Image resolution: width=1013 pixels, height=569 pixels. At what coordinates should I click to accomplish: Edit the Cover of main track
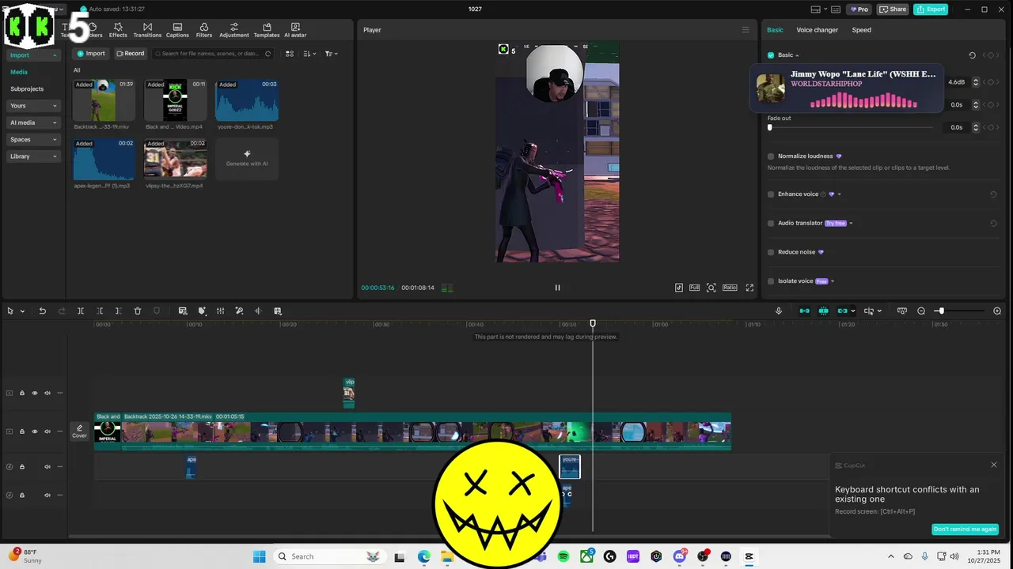coord(79,431)
